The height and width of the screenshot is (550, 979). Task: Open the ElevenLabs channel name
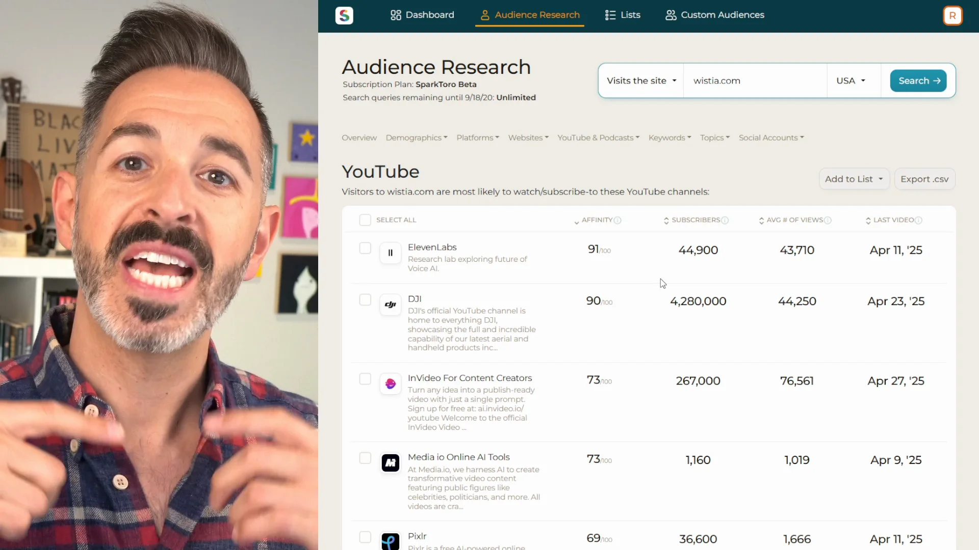click(432, 247)
